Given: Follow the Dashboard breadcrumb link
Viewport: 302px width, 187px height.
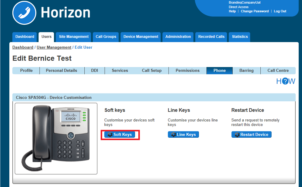Looking at the screenshot, I should tap(23, 47).
